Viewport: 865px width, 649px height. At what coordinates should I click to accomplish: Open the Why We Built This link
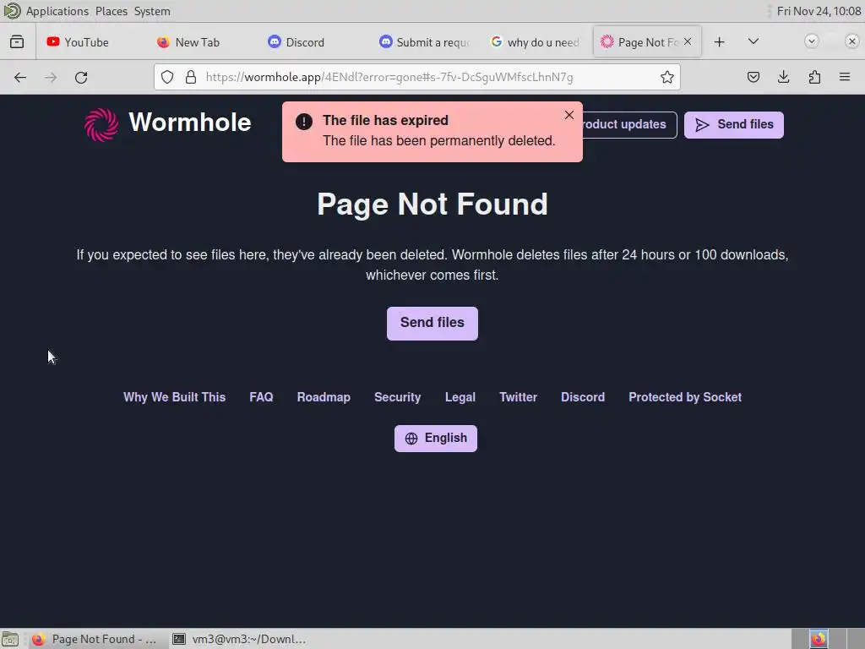pyautogui.click(x=174, y=397)
